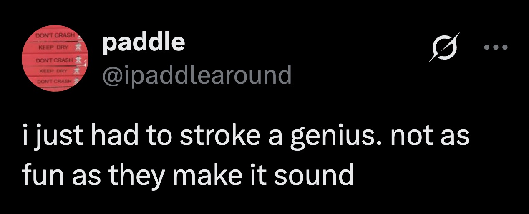Click the top "DON'T CRASH" label in avatar
The image size is (529, 214).
[x=55, y=36]
